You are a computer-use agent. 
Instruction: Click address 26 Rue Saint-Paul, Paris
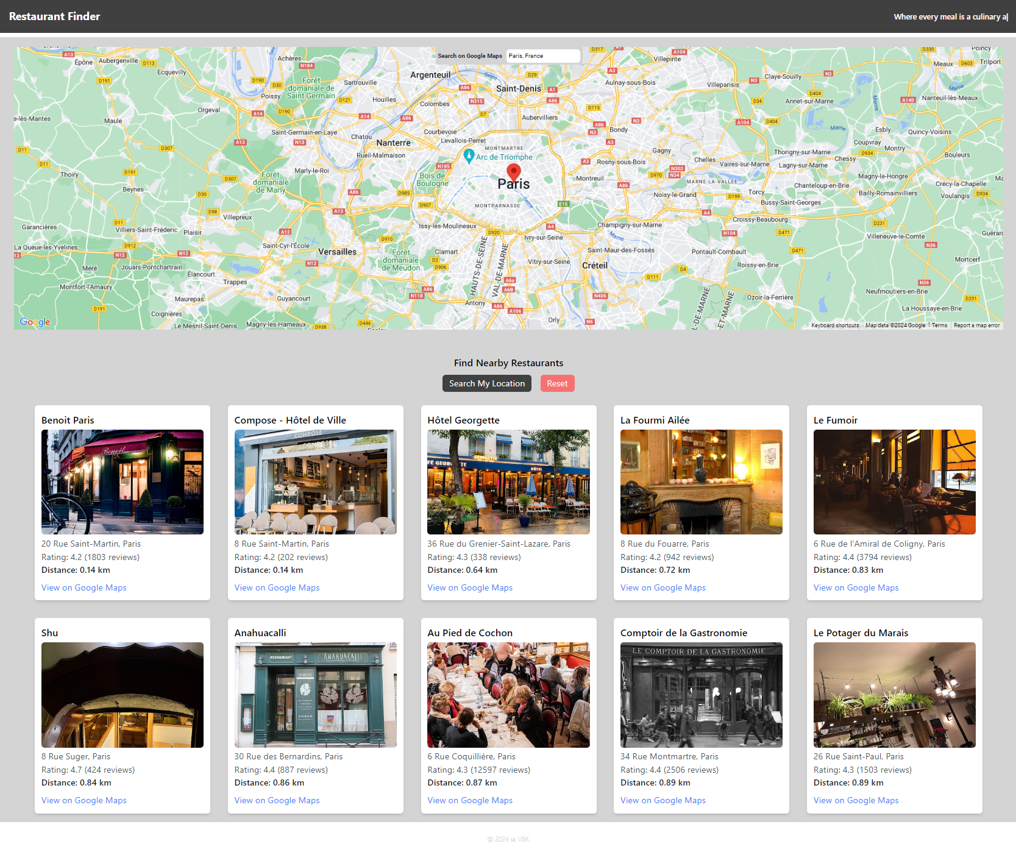[x=859, y=756]
